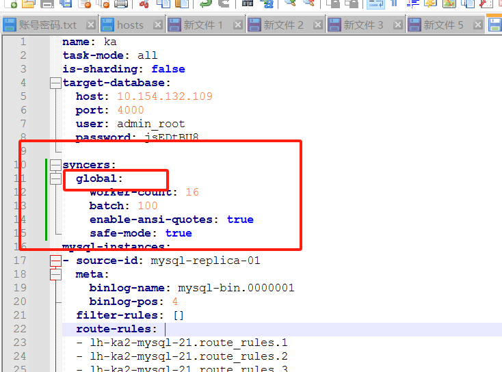
Task: Collapse the meta fold marker
Action: pyautogui.click(x=55, y=274)
